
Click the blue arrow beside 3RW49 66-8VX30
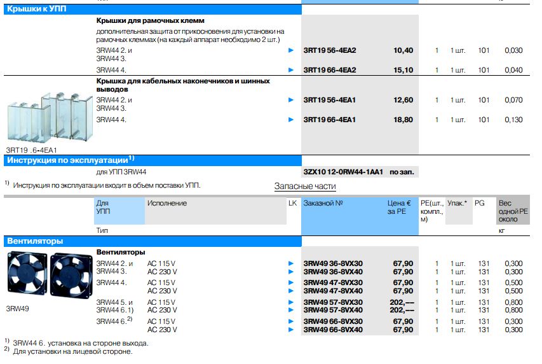(291, 321)
